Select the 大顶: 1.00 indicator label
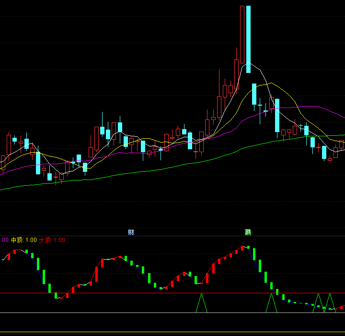345x336 pixels. (x=52, y=240)
